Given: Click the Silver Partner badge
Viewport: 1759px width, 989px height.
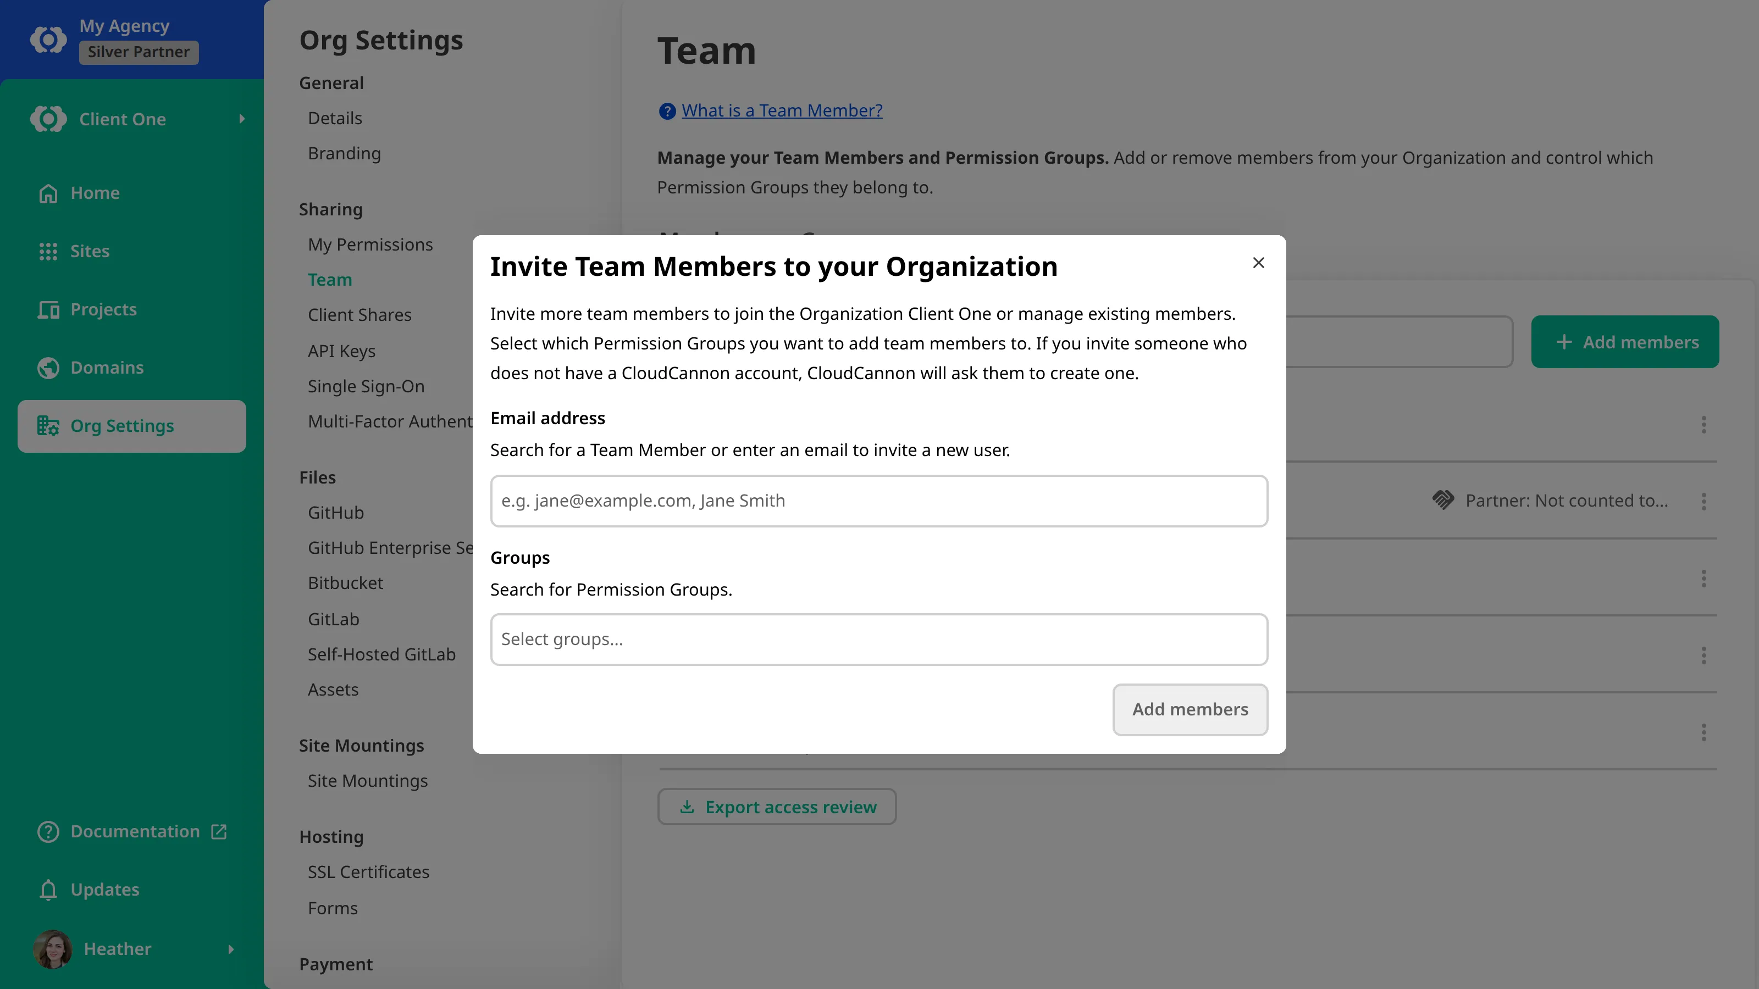Looking at the screenshot, I should coord(139,52).
